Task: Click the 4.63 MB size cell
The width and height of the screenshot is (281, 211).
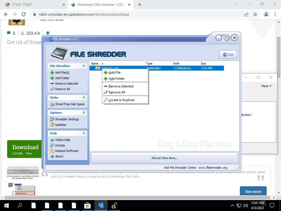Action: pos(207,68)
